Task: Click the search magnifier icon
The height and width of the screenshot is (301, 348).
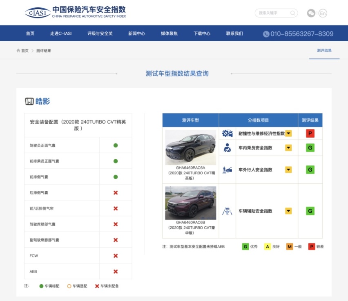Action: [x=292, y=13]
